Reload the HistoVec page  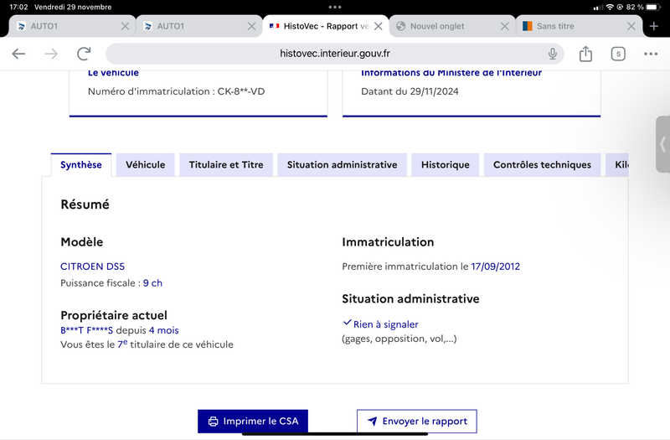point(84,54)
